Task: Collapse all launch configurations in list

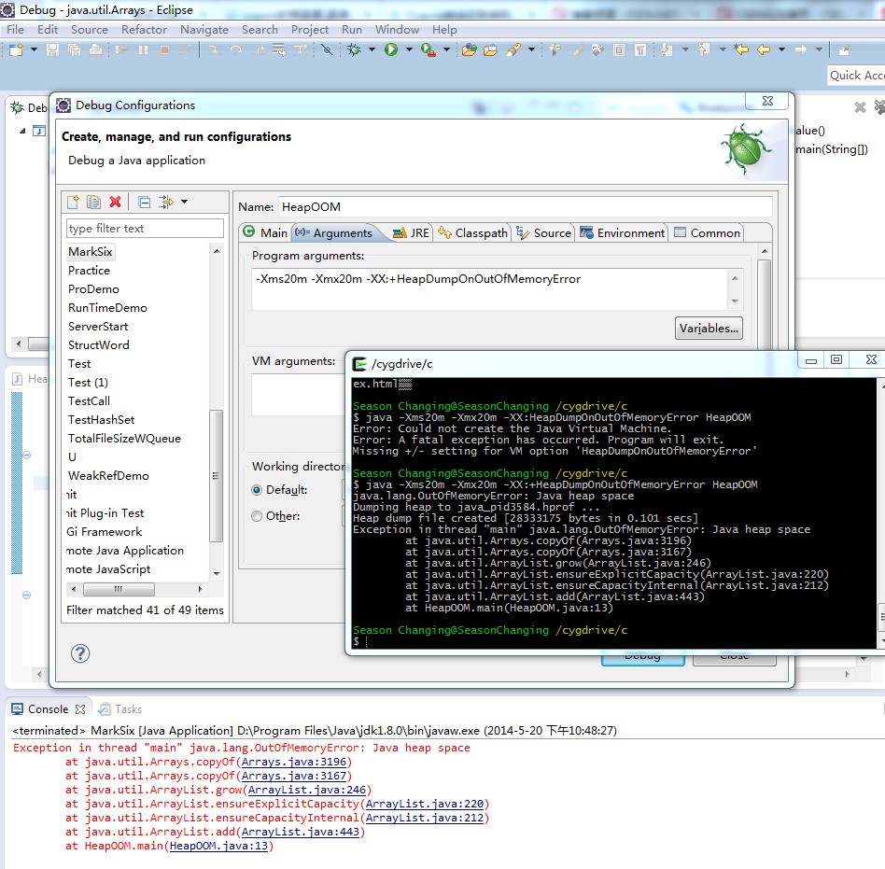Action: point(145,202)
